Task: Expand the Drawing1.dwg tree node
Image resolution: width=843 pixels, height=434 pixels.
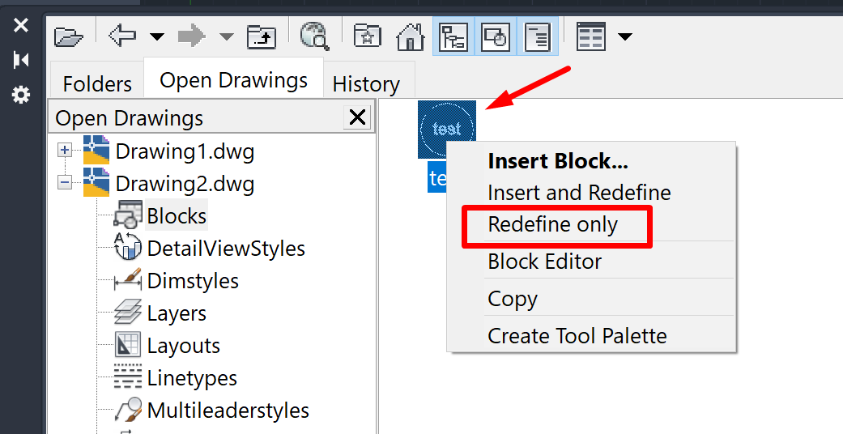Action: (66, 151)
